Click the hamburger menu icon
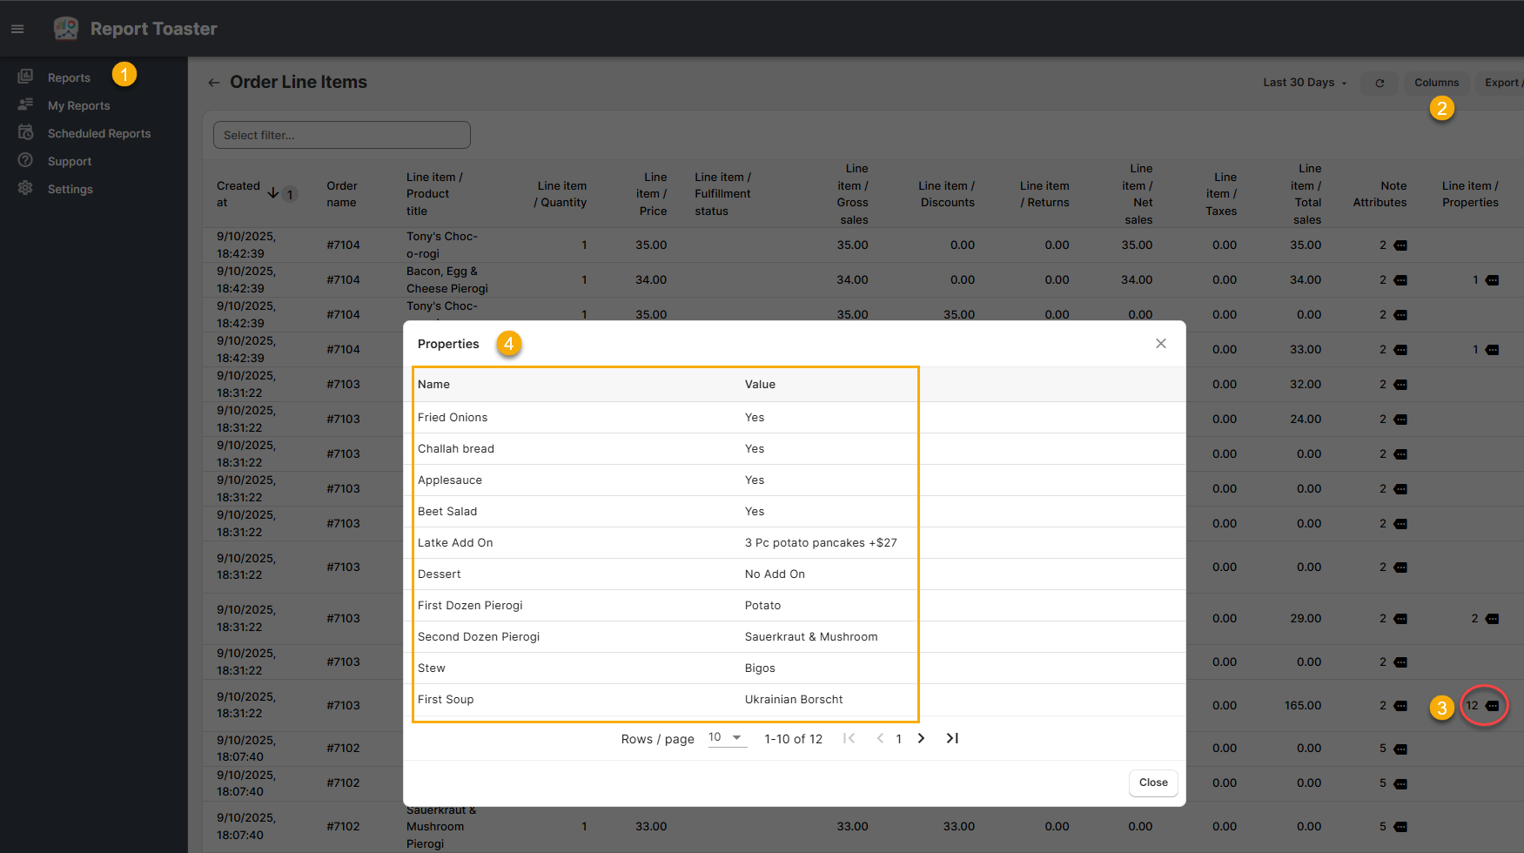The image size is (1524, 853). click(17, 29)
